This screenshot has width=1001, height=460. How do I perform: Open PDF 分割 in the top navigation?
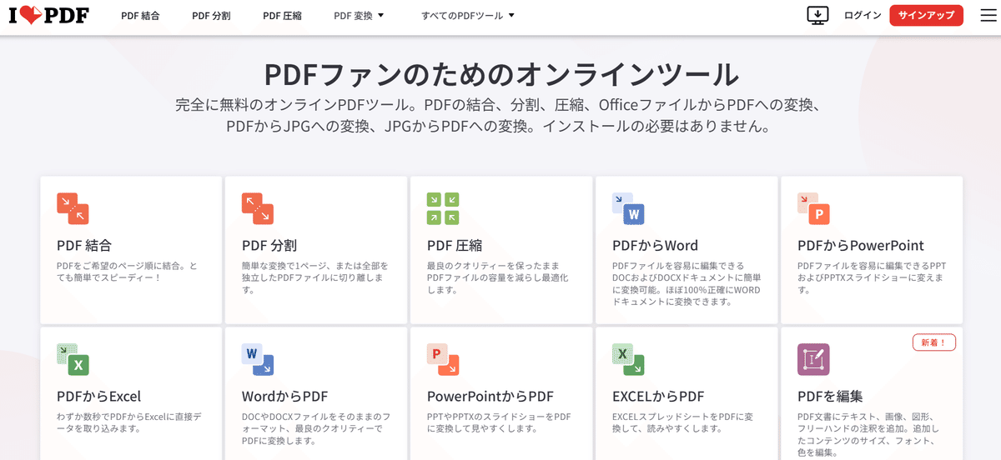coord(211,16)
